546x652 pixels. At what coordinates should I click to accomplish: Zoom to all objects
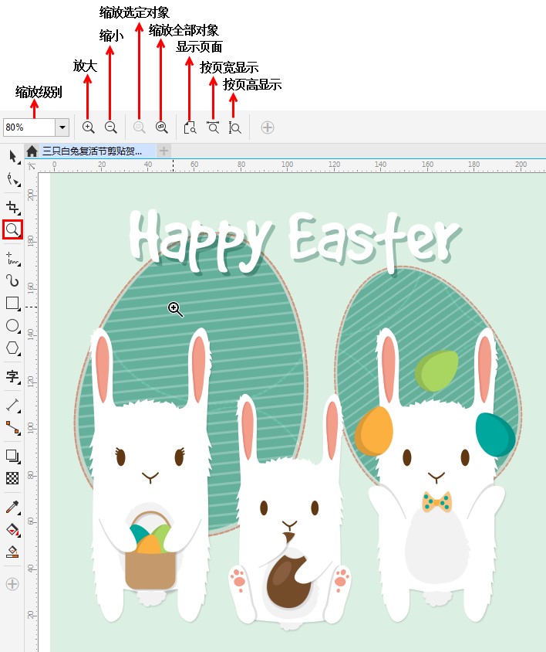161,127
